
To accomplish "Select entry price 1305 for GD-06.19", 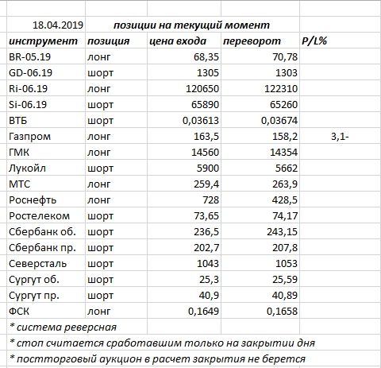I will tap(184, 72).
